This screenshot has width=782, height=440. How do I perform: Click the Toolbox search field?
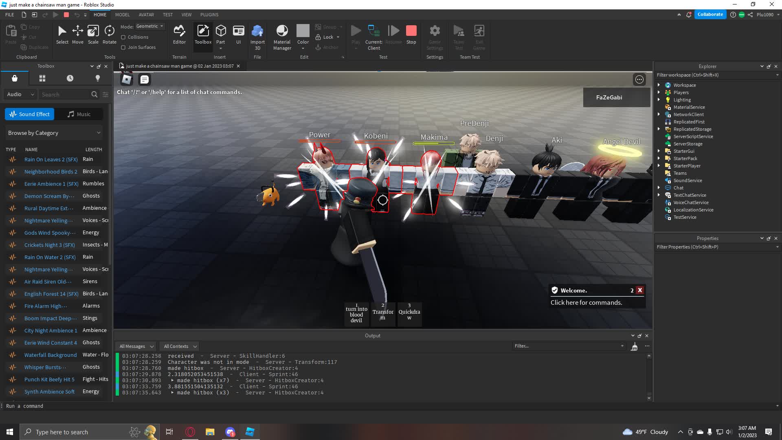coord(65,95)
